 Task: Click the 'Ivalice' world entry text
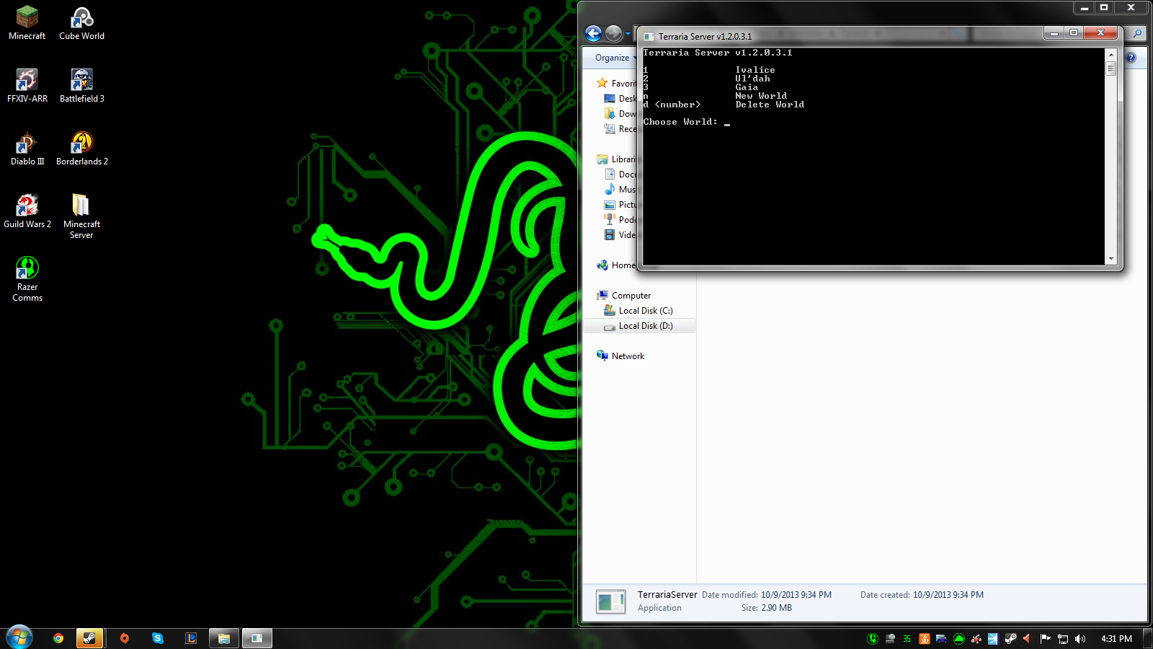point(755,70)
